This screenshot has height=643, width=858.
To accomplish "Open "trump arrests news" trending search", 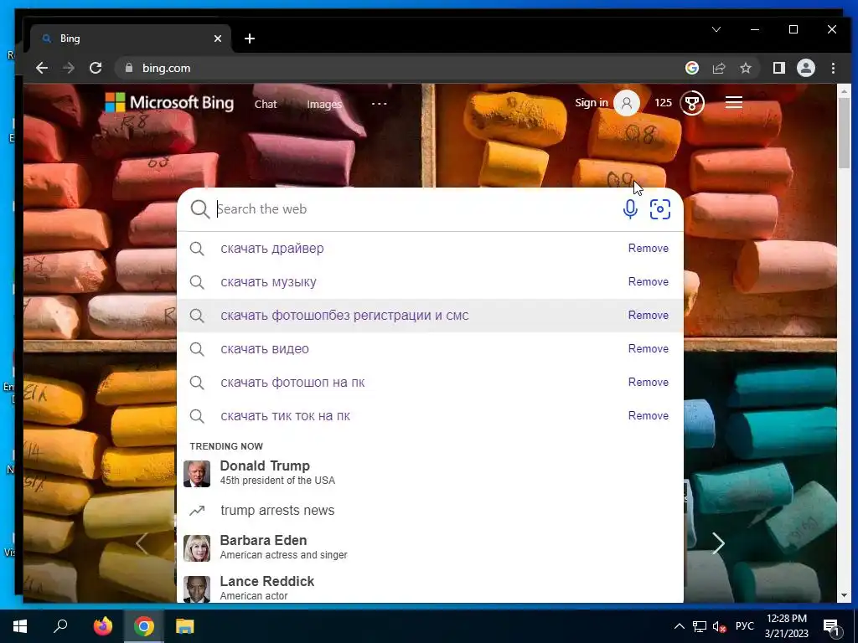I will click(x=430, y=510).
